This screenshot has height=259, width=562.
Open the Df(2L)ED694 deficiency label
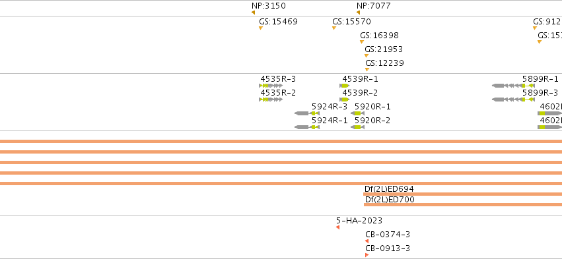(x=389, y=189)
